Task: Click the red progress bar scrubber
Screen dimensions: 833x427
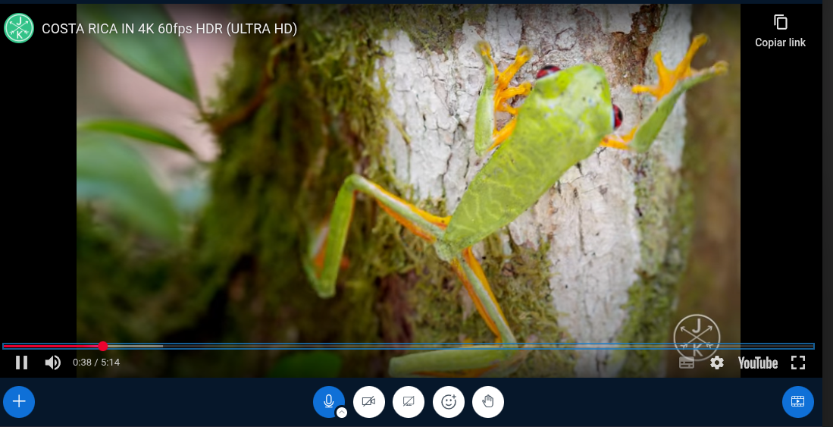Action: point(103,347)
